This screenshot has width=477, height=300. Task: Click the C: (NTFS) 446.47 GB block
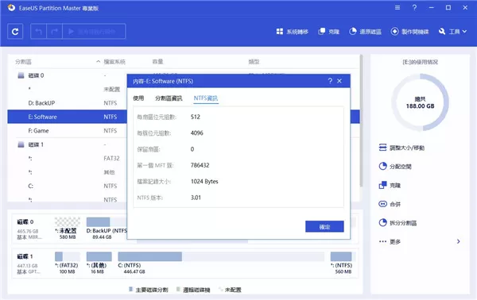click(x=221, y=263)
